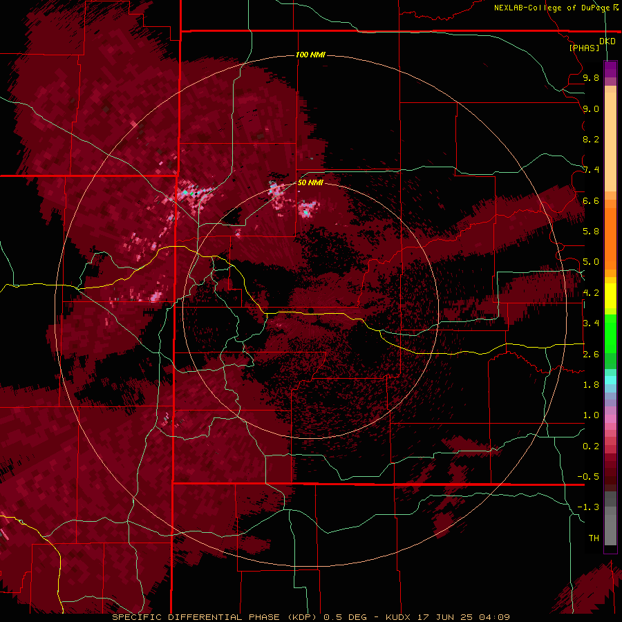Click the 2.6 scale value
The width and height of the screenshot is (622, 622).
click(x=591, y=355)
